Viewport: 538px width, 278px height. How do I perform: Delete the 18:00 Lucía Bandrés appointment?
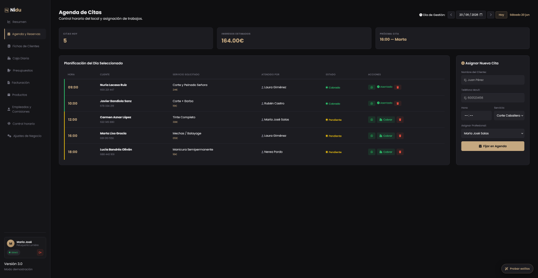pyautogui.click(x=400, y=152)
